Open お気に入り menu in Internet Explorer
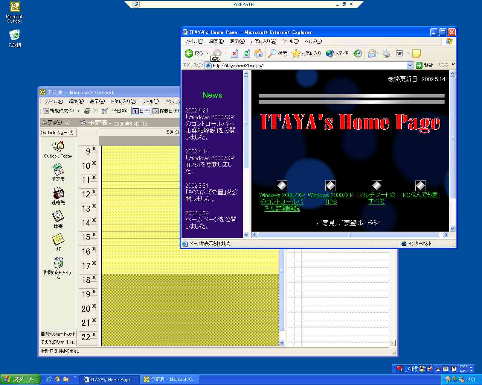The image size is (482, 385). [263, 41]
